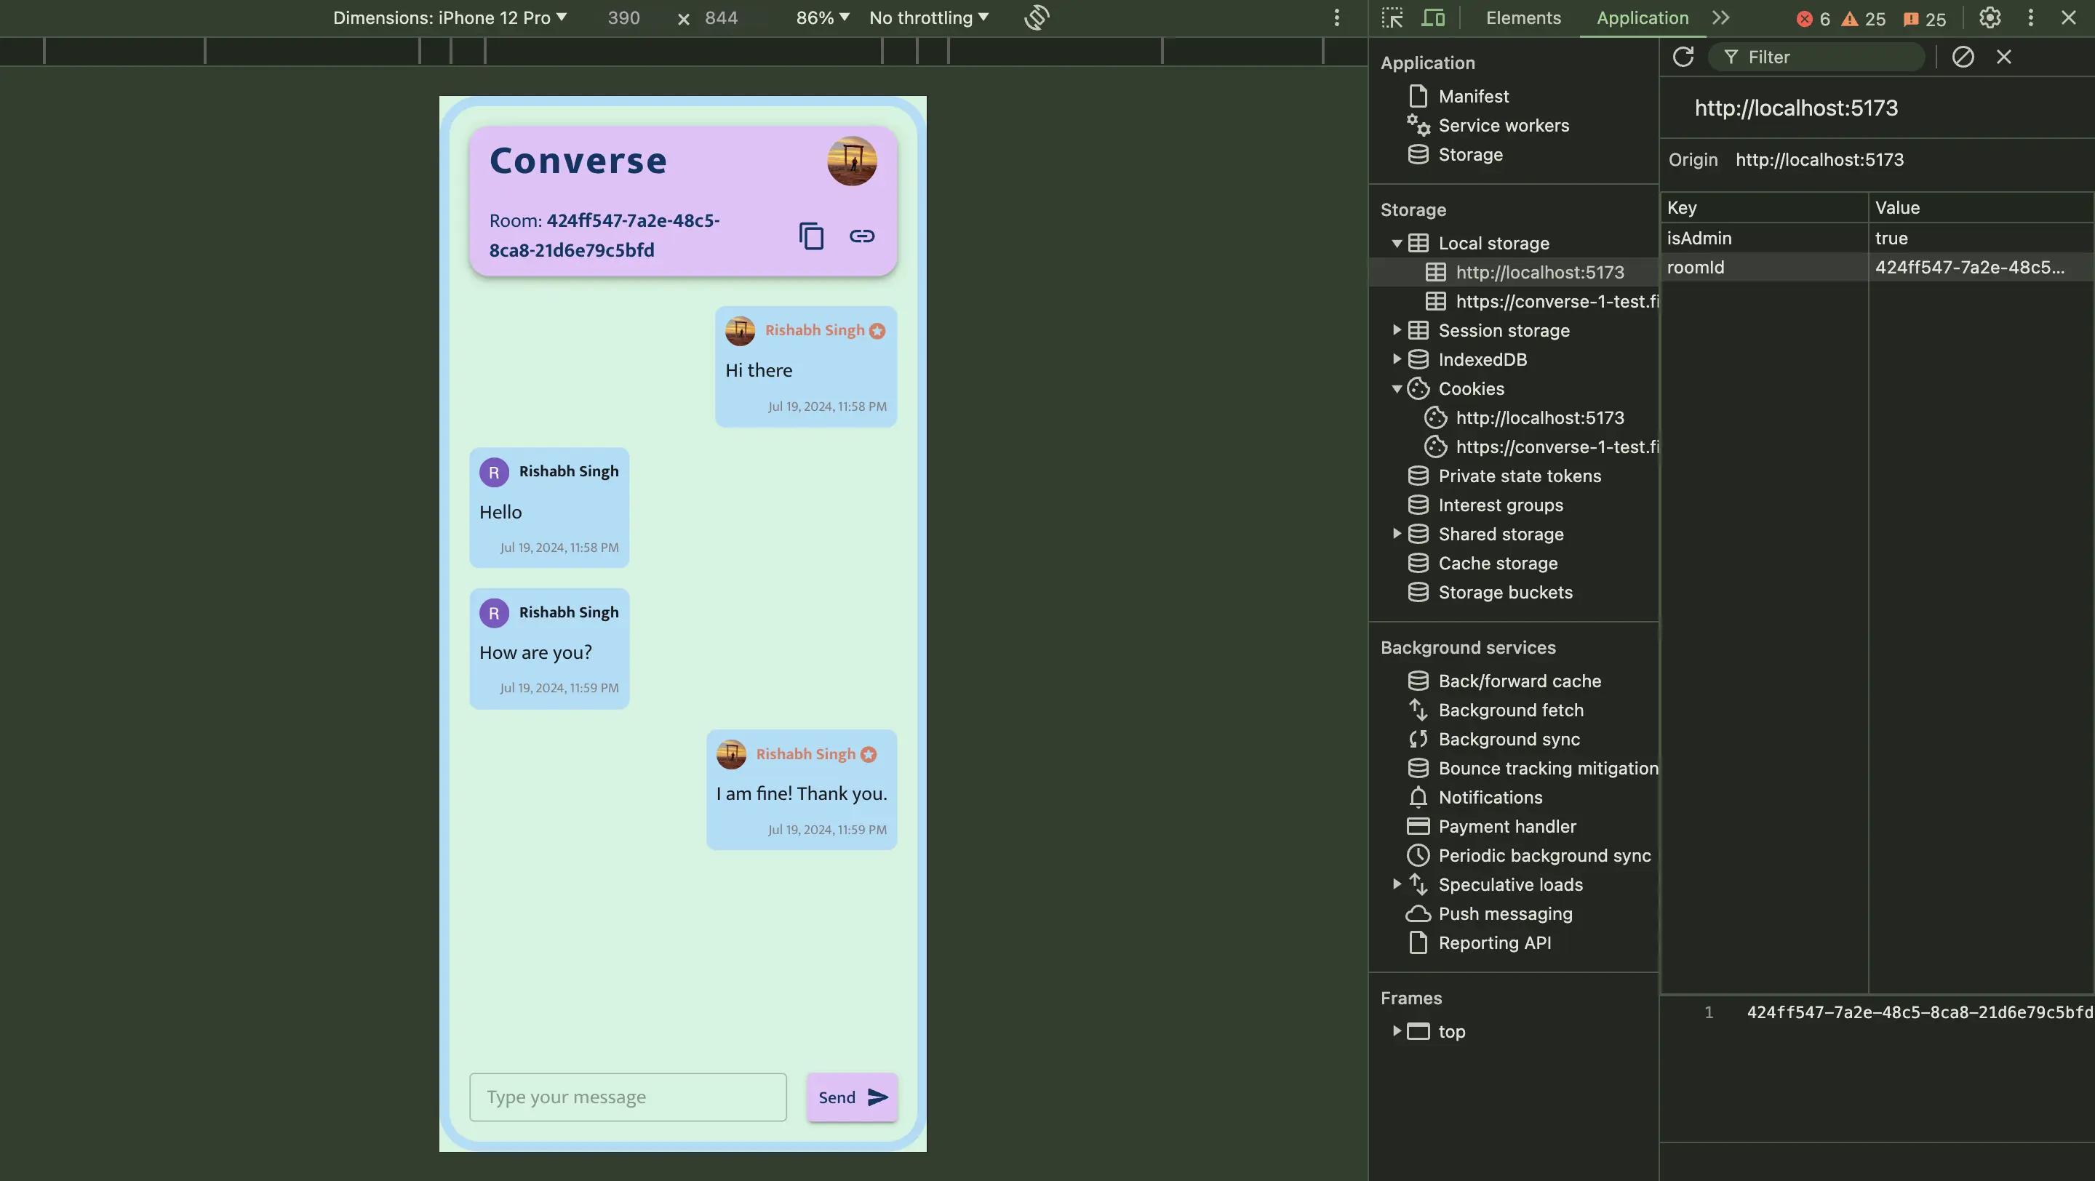The image size is (2095, 1181).
Task: Click the warning count badge
Action: (1862, 19)
